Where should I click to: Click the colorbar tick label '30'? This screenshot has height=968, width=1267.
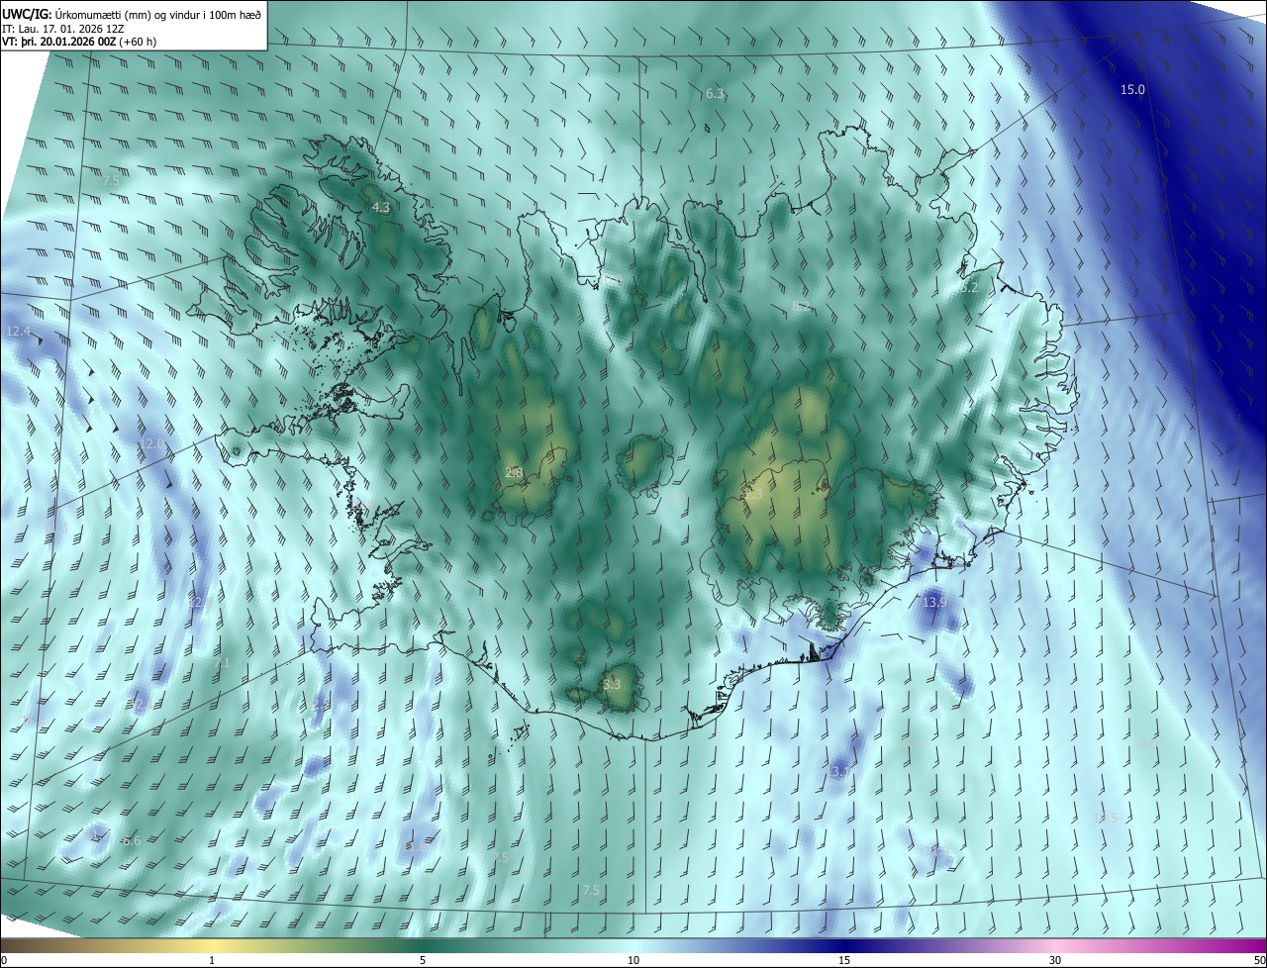coord(1055,960)
